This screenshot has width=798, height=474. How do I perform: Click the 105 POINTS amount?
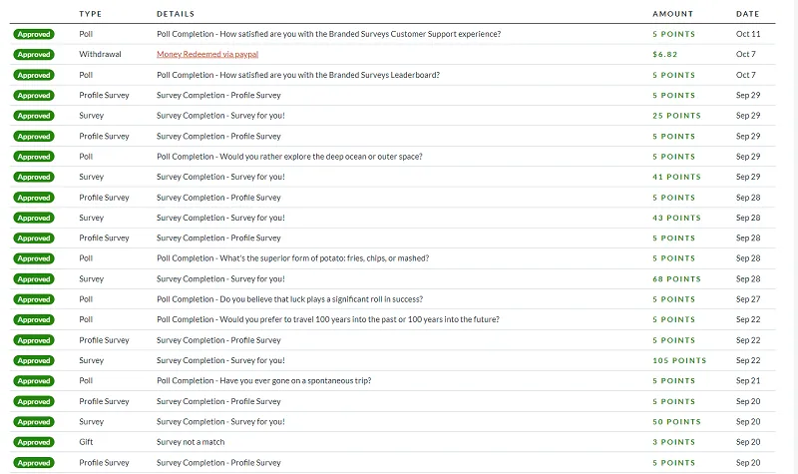point(679,360)
